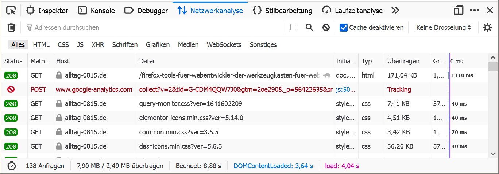The width and height of the screenshot is (499, 174).
Task: Expand more tools double-chevron
Action: 395,11
